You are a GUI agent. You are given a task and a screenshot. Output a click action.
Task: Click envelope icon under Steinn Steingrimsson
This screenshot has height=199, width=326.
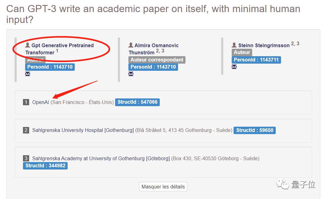click(x=234, y=67)
